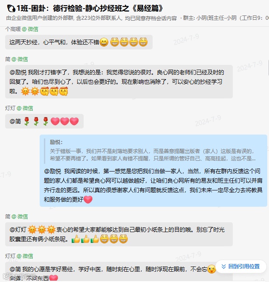Click the 回到引用位置 button

coord(241,267)
